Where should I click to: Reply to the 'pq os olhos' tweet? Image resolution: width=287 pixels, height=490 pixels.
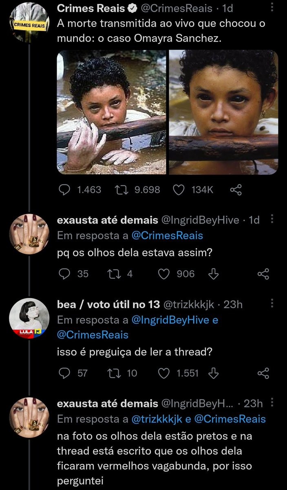64,274
